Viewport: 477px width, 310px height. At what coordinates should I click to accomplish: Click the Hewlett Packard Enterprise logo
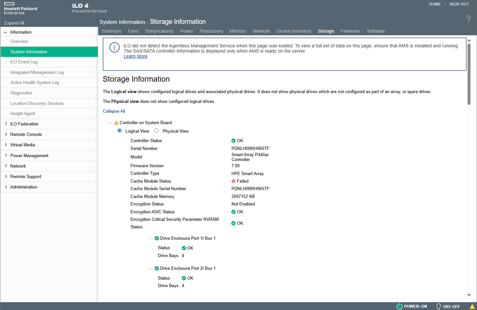tap(21, 8)
